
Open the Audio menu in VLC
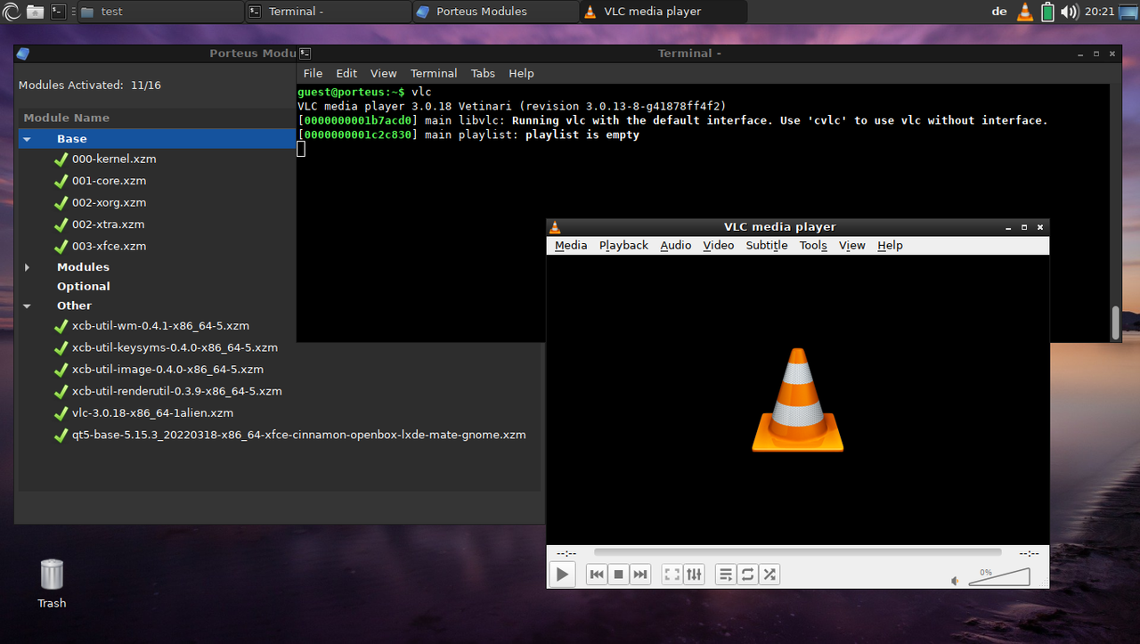click(676, 245)
